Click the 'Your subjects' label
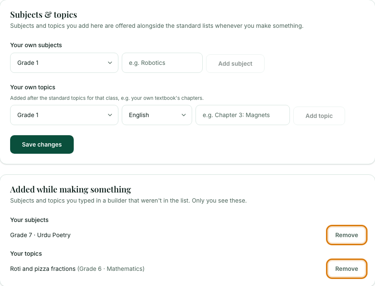Screen dimensions: 375x286 [x=29, y=220]
